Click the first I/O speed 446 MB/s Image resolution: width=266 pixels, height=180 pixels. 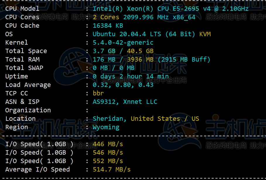(x=108, y=144)
